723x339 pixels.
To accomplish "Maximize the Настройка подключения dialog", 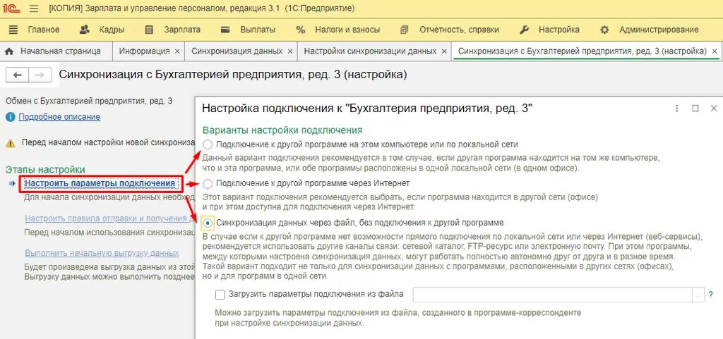I will [695, 109].
